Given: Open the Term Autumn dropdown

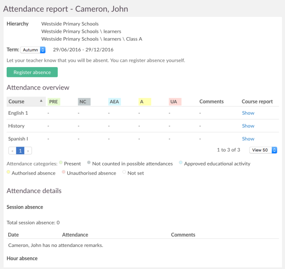Looking at the screenshot, I should (33, 50).
